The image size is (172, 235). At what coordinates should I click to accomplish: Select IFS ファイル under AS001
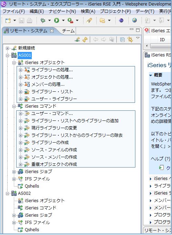[37, 179]
